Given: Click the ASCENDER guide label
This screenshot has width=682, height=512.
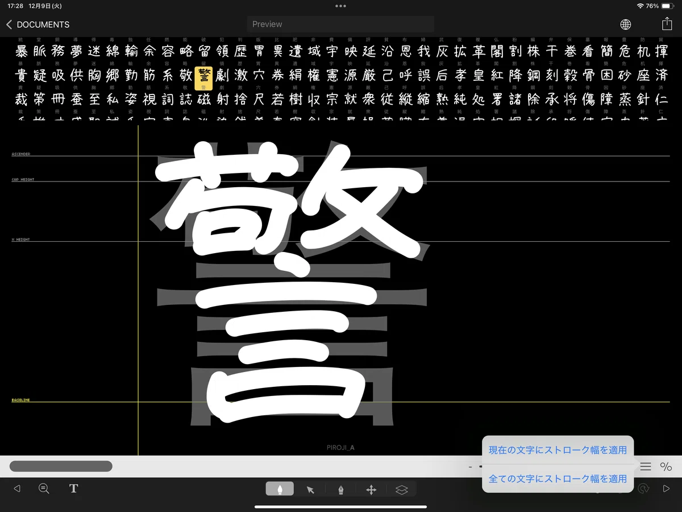Looking at the screenshot, I should [x=21, y=154].
